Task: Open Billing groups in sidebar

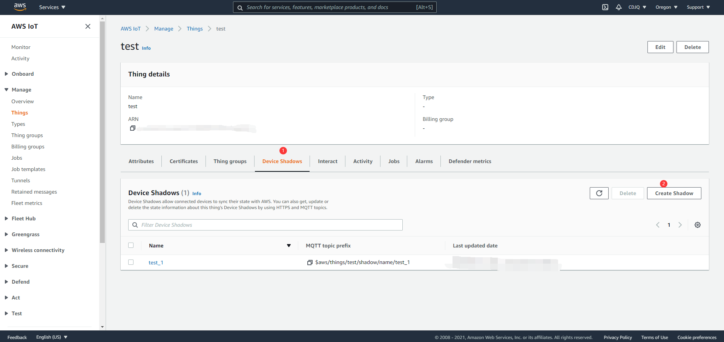Action: [28, 147]
